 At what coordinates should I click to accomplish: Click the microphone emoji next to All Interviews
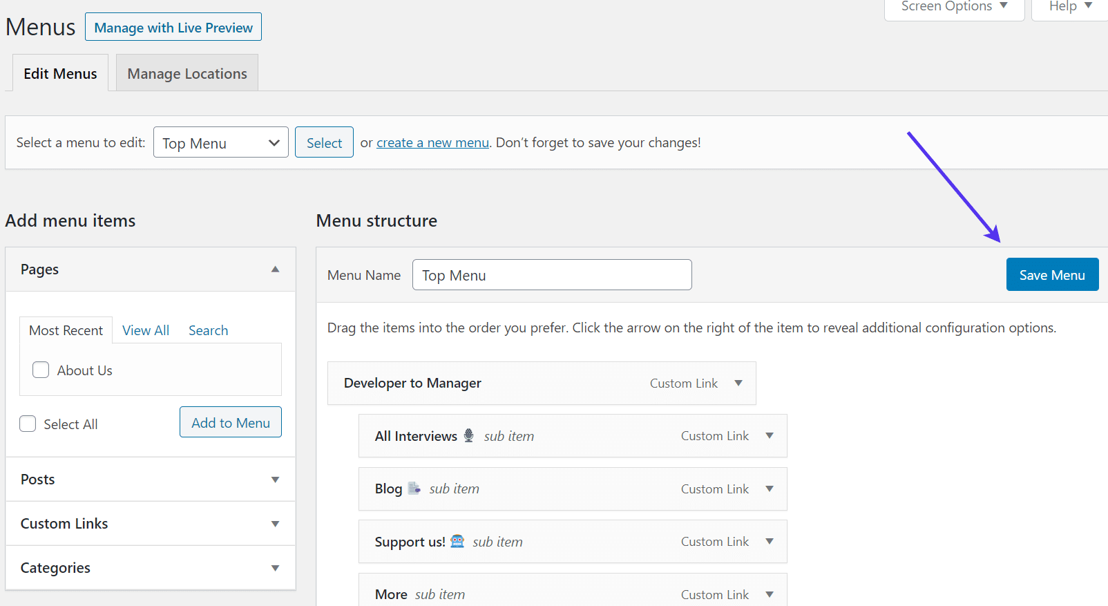point(469,435)
